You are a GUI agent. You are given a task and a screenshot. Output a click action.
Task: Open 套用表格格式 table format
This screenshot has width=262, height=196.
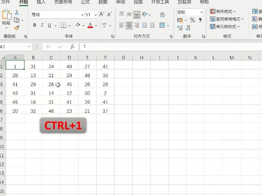pos(227,19)
